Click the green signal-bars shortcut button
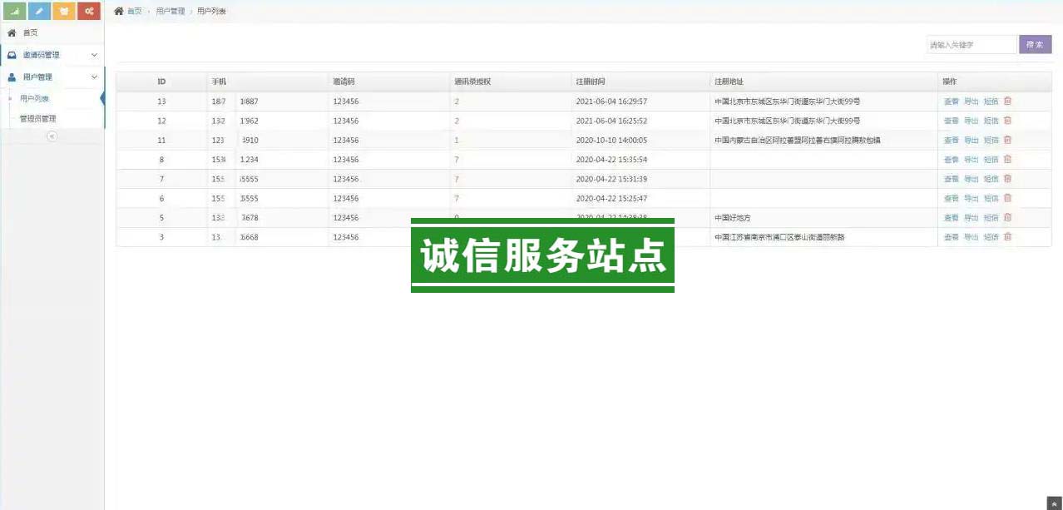The image size is (1063, 510). [x=14, y=11]
